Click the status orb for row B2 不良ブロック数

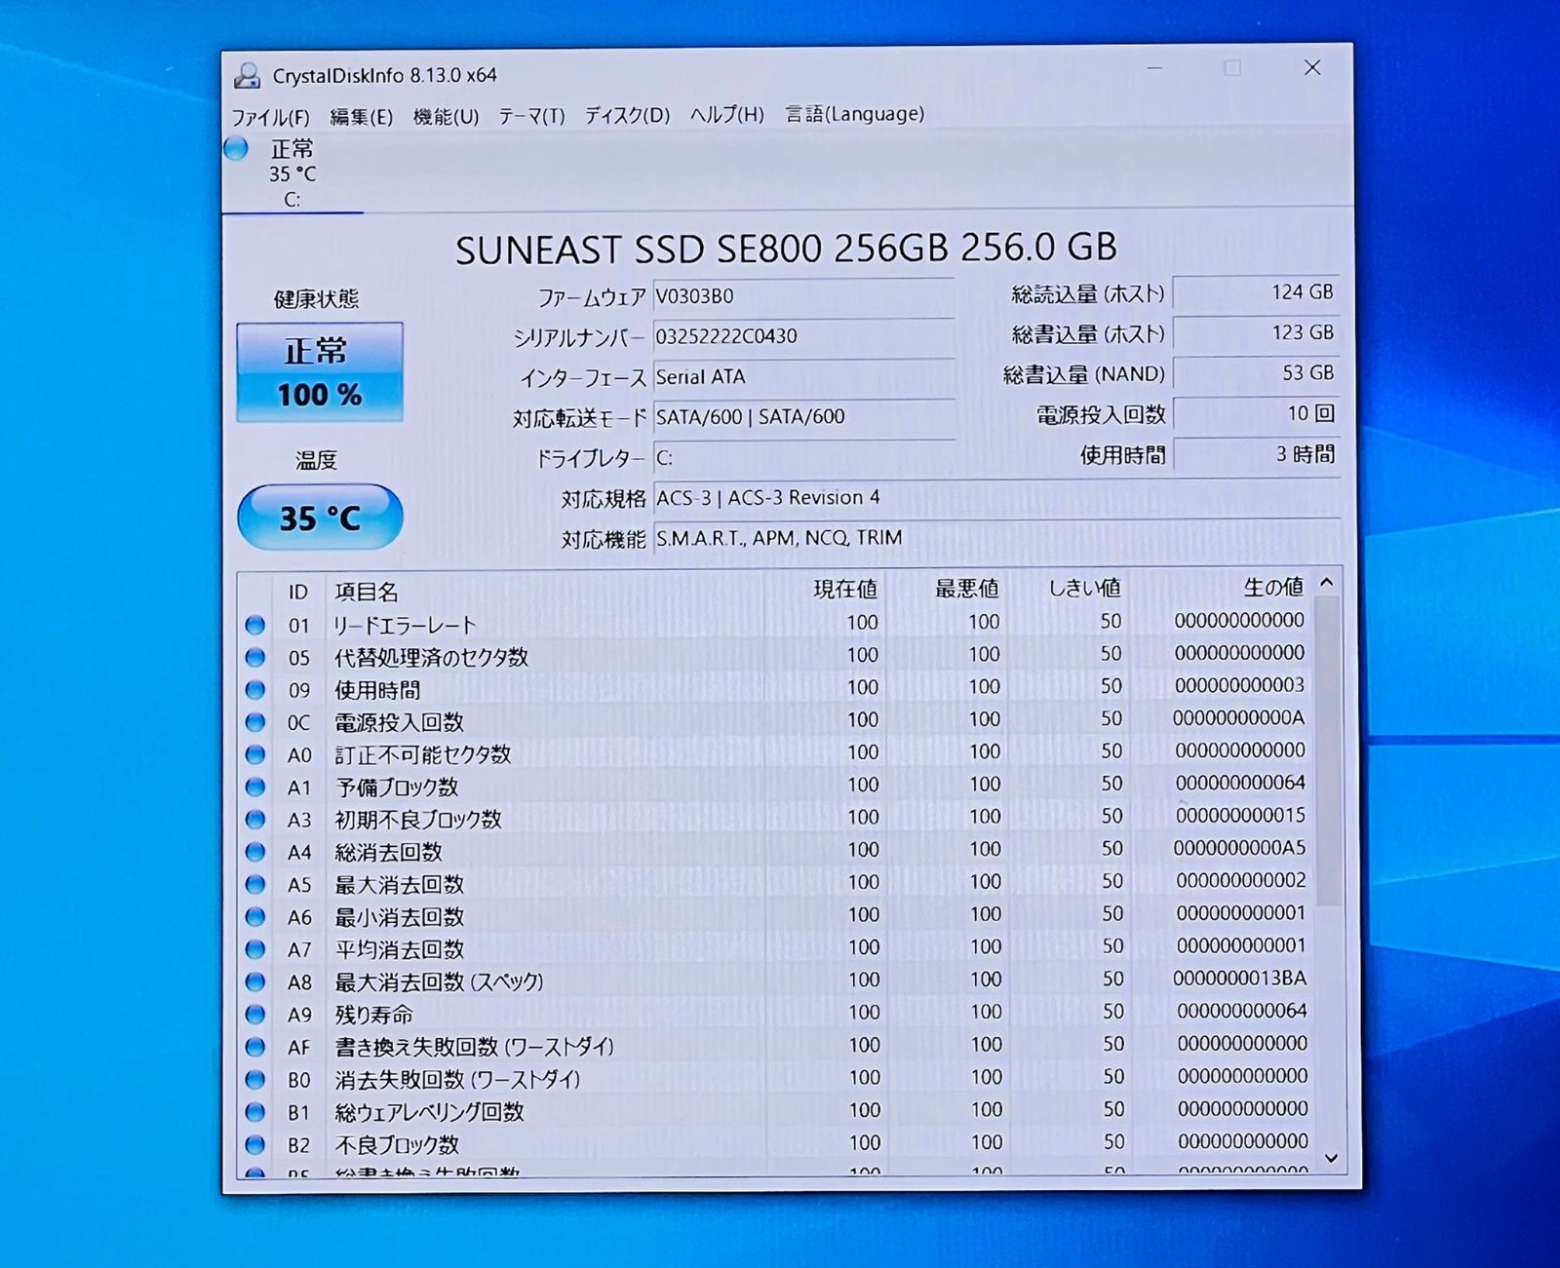click(x=255, y=1144)
